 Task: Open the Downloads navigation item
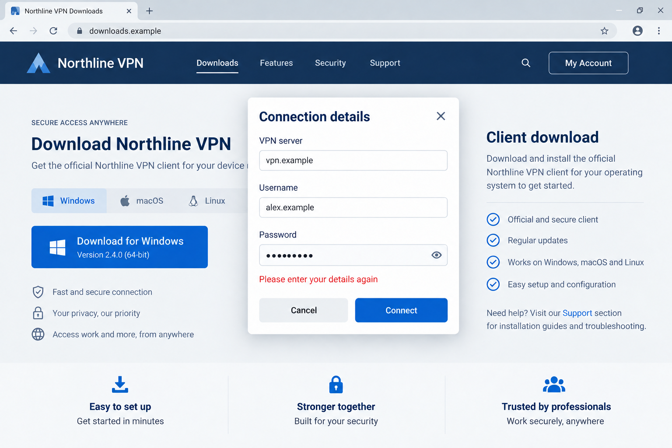(x=217, y=63)
